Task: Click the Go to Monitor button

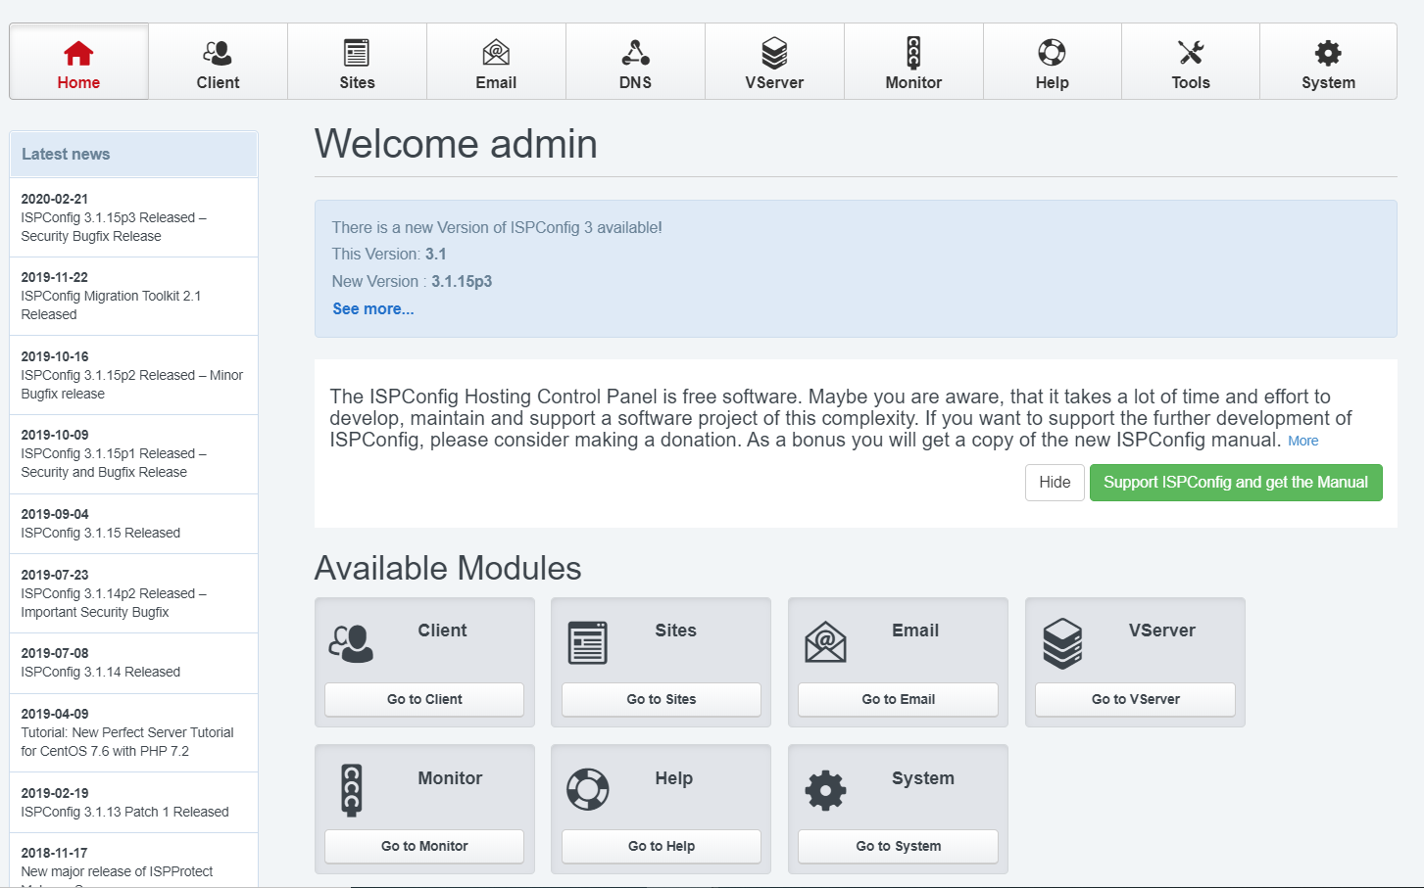Action: pyautogui.click(x=424, y=846)
